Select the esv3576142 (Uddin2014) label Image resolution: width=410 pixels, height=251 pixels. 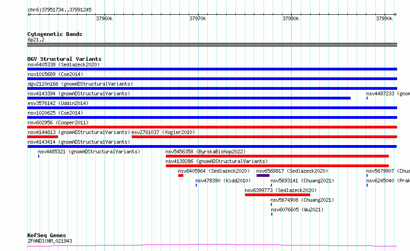click(58, 103)
